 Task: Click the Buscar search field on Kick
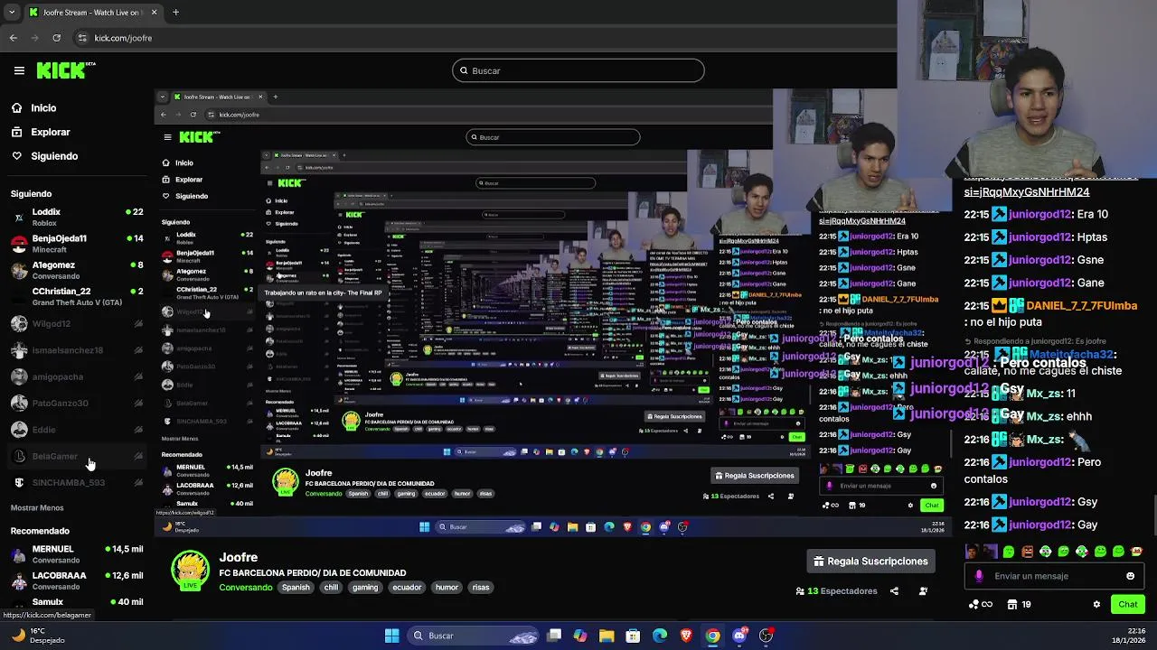pos(578,70)
